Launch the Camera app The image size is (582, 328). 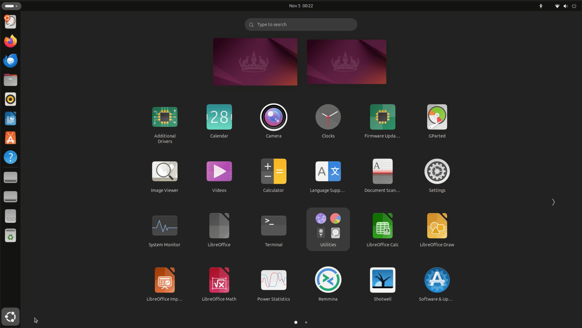pyautogui.click(x=273, y=117)
